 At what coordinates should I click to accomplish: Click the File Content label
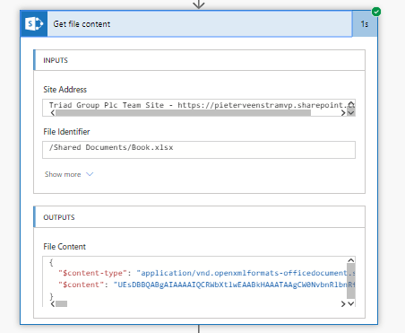tap(65, 247)
